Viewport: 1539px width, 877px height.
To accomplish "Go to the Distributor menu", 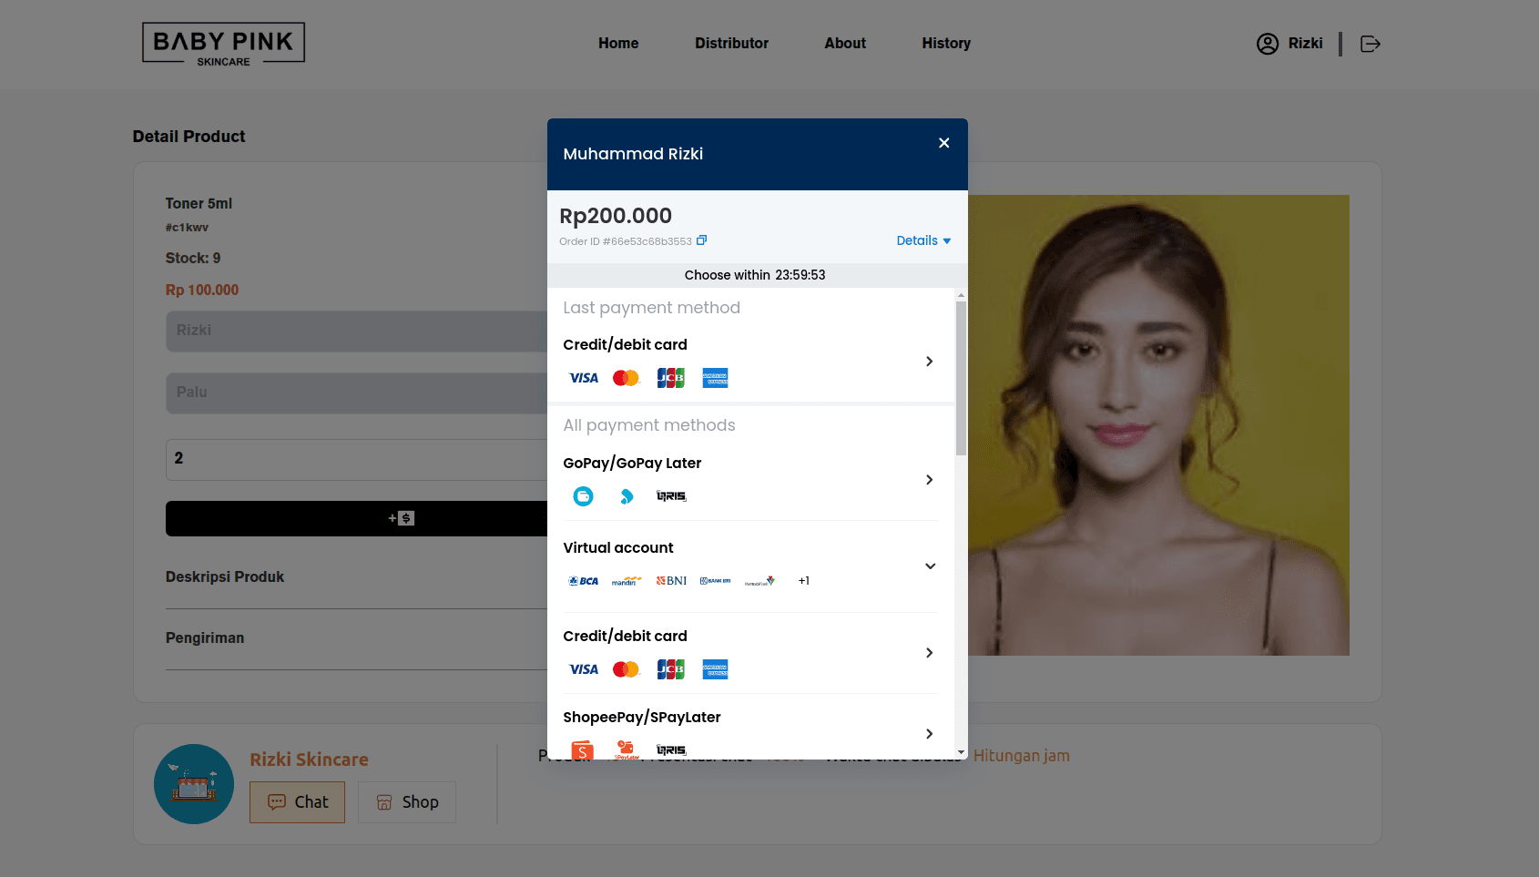I will point(731,44).
